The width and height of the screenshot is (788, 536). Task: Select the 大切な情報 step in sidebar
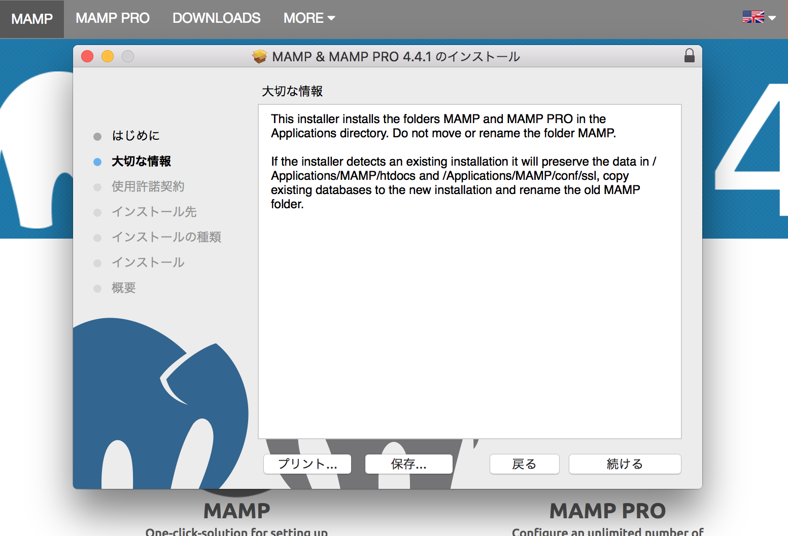coord(142,161)
